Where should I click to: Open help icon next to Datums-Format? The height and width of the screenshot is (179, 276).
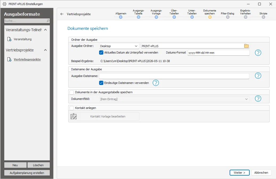[258, 53]
